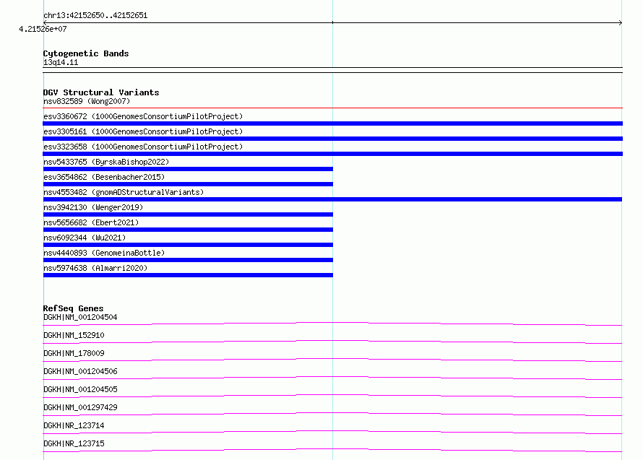Click the blue bar under nsv4553482

tap(332, 199)
